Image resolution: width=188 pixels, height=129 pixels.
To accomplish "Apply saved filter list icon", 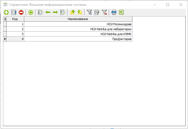I will [x=97, y=12].
